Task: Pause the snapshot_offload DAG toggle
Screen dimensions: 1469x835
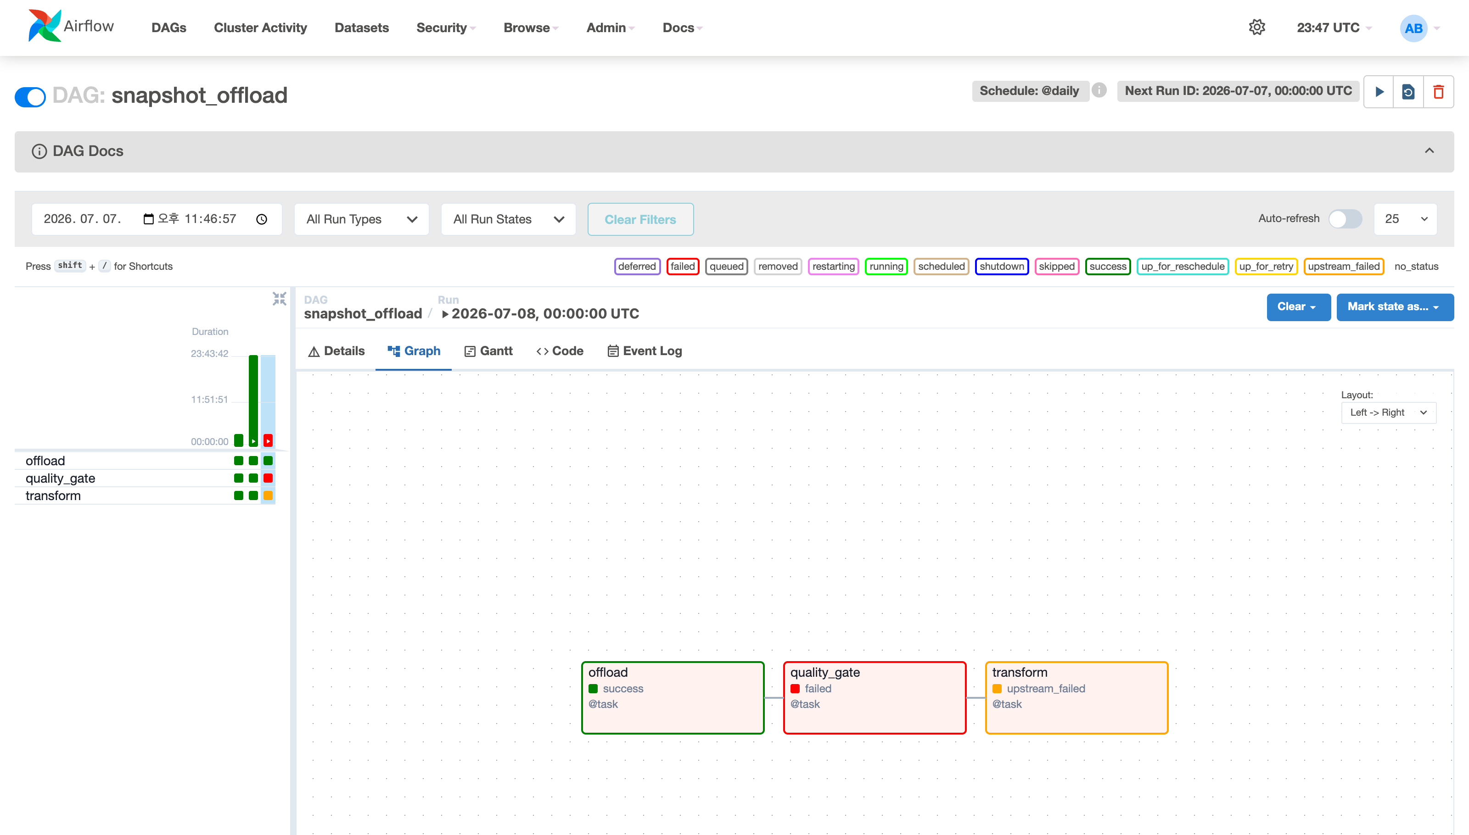Action: tap(30, 96)
